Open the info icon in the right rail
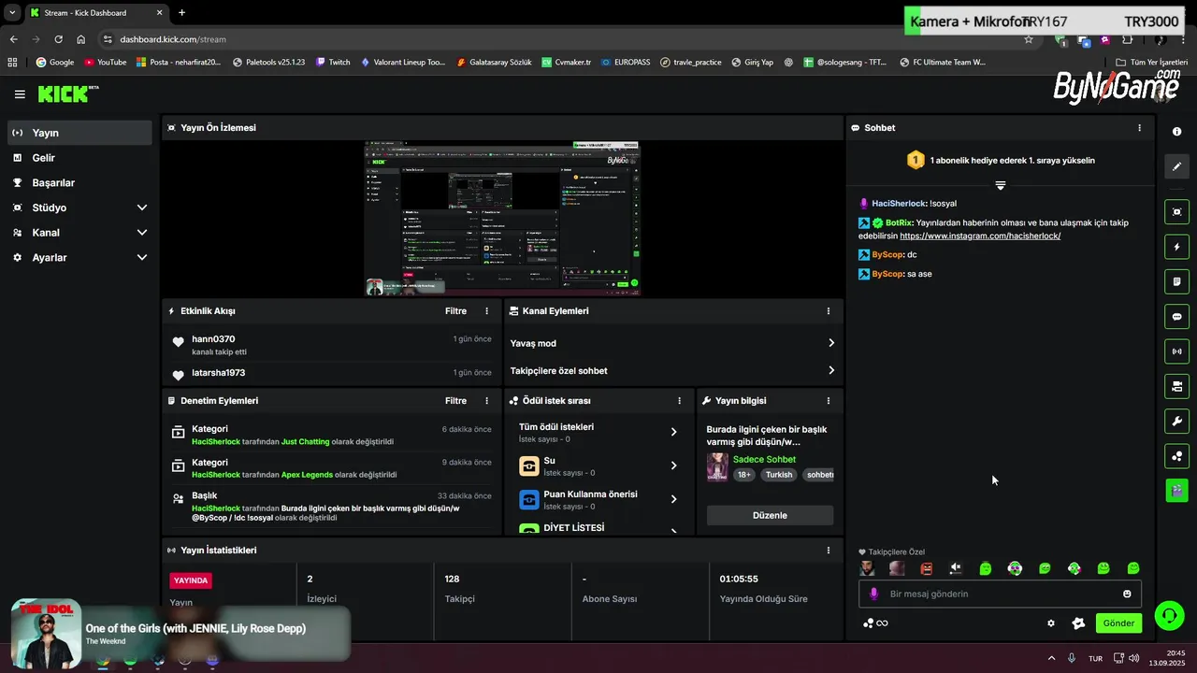Viewport: 1197px width, 673px height. (1177, 132)
